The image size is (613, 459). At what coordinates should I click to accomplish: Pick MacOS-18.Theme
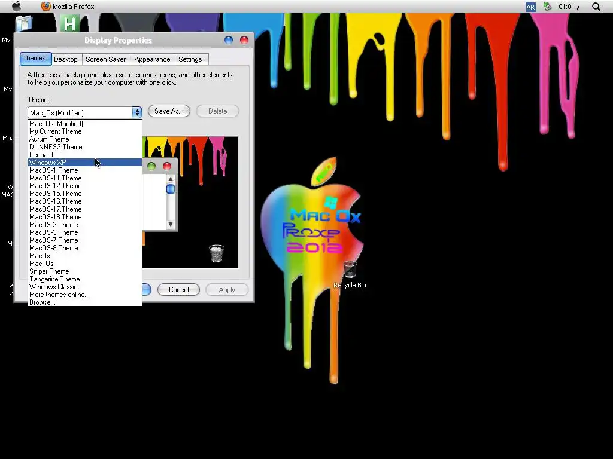85,217
